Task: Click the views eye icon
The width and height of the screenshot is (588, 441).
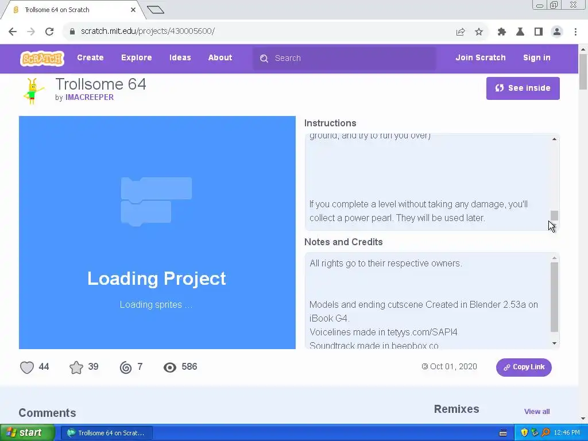Action: coord(170,367)
